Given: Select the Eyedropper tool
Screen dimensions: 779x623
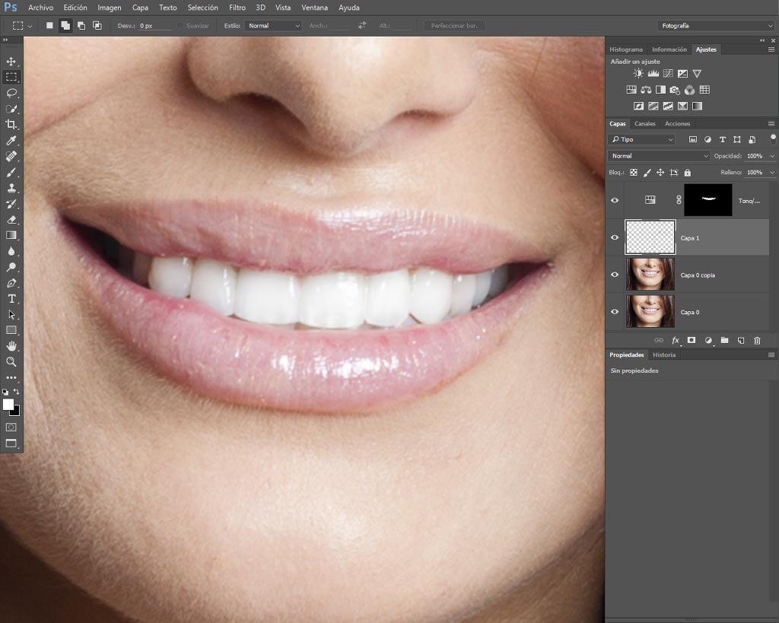Looking at the screenshot, I should tap(11, 141).
